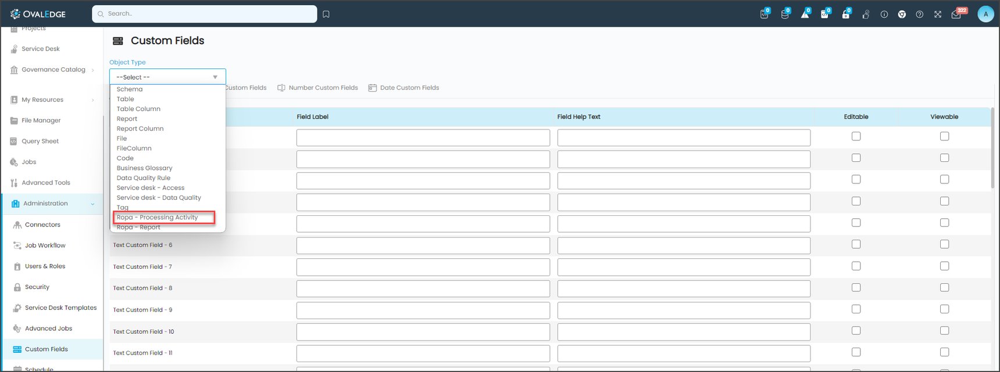The height and width of the screenshot is (372, 1000).
Task: Select 'Ropa - Processing Activity' from list
Action: click(x=158, y=218)
